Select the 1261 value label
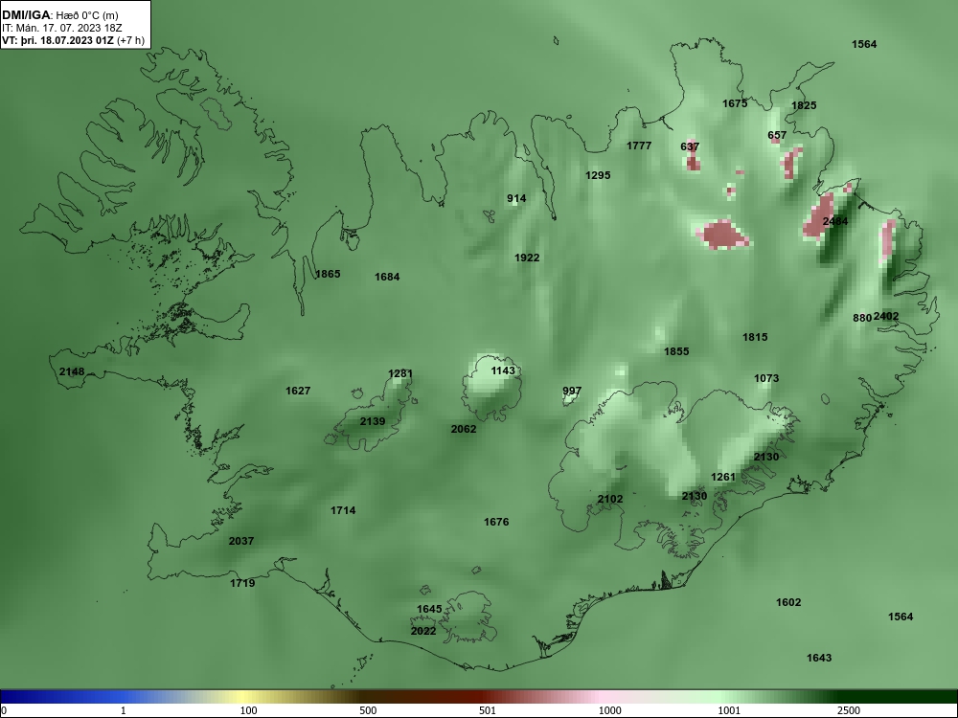Image resolution: width=958 pixels, height=718 pixels. click(723, 477)
